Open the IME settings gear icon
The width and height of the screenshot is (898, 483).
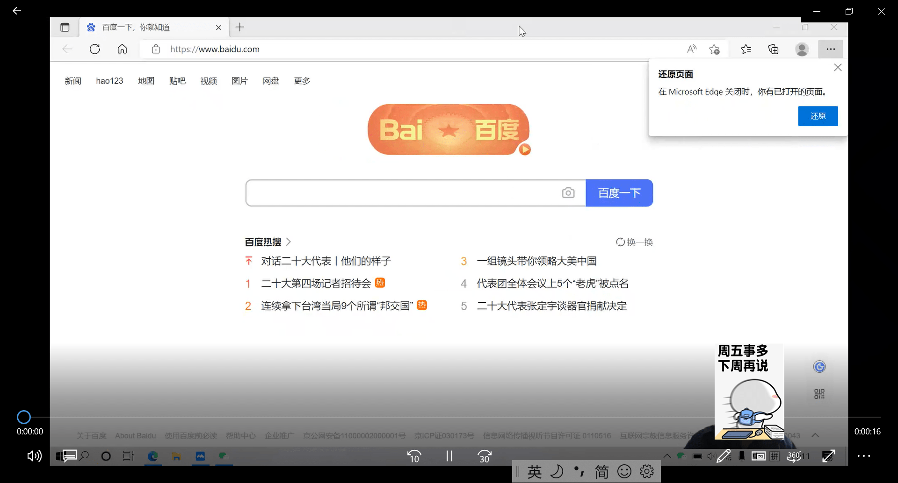tap(647, 472)
